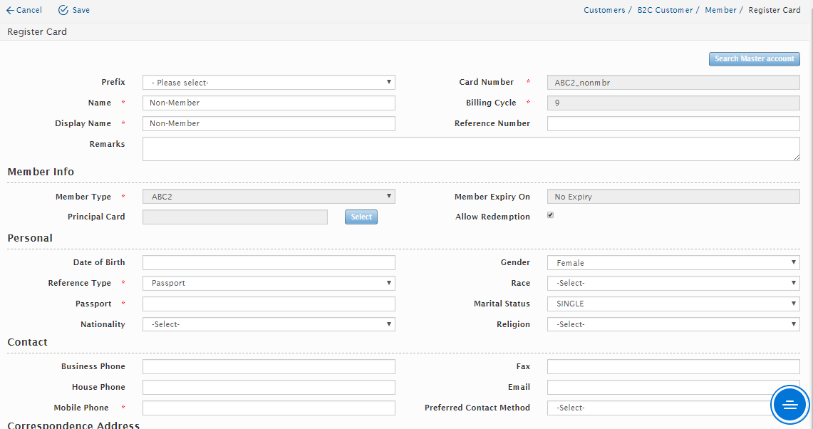Image resolution: width=813 pixels, height=429 pixels.
Task: Navigate to B2C Customer breadcrumb link
Action: click(665, 10)
